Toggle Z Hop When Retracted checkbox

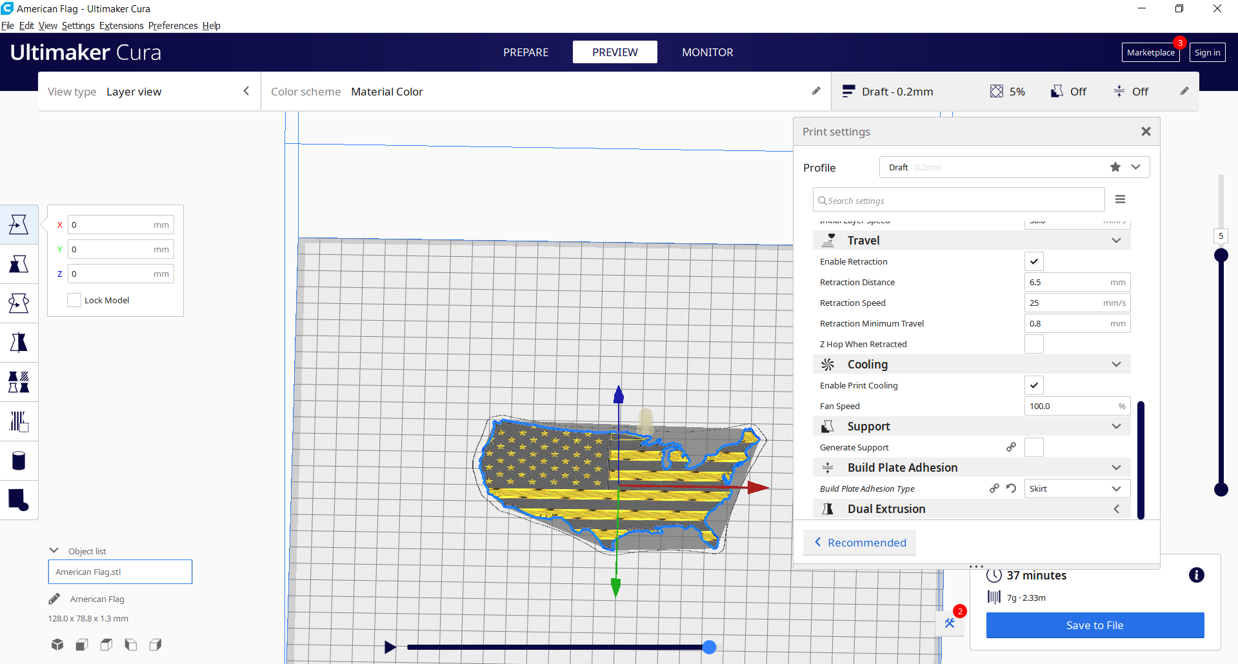point(1034,344)
